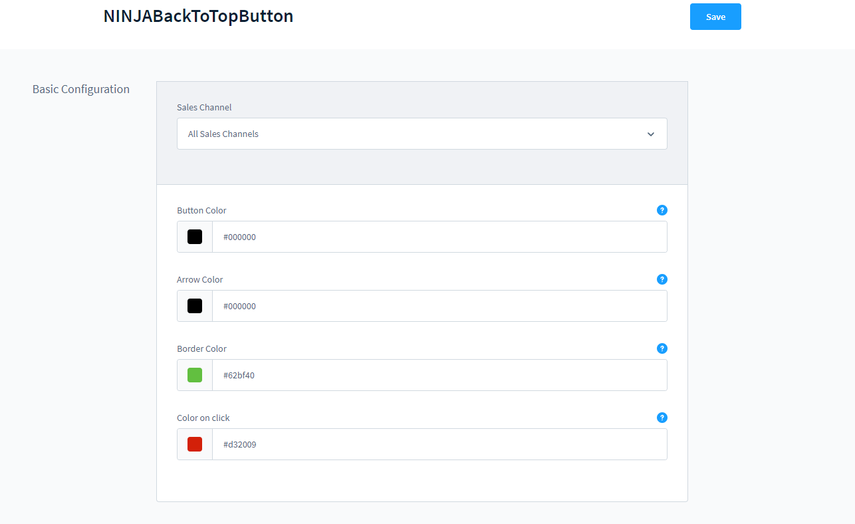
Task: Focus the Color on click #d32009 field
Action: pyautogui.click(x=439, y=444)
